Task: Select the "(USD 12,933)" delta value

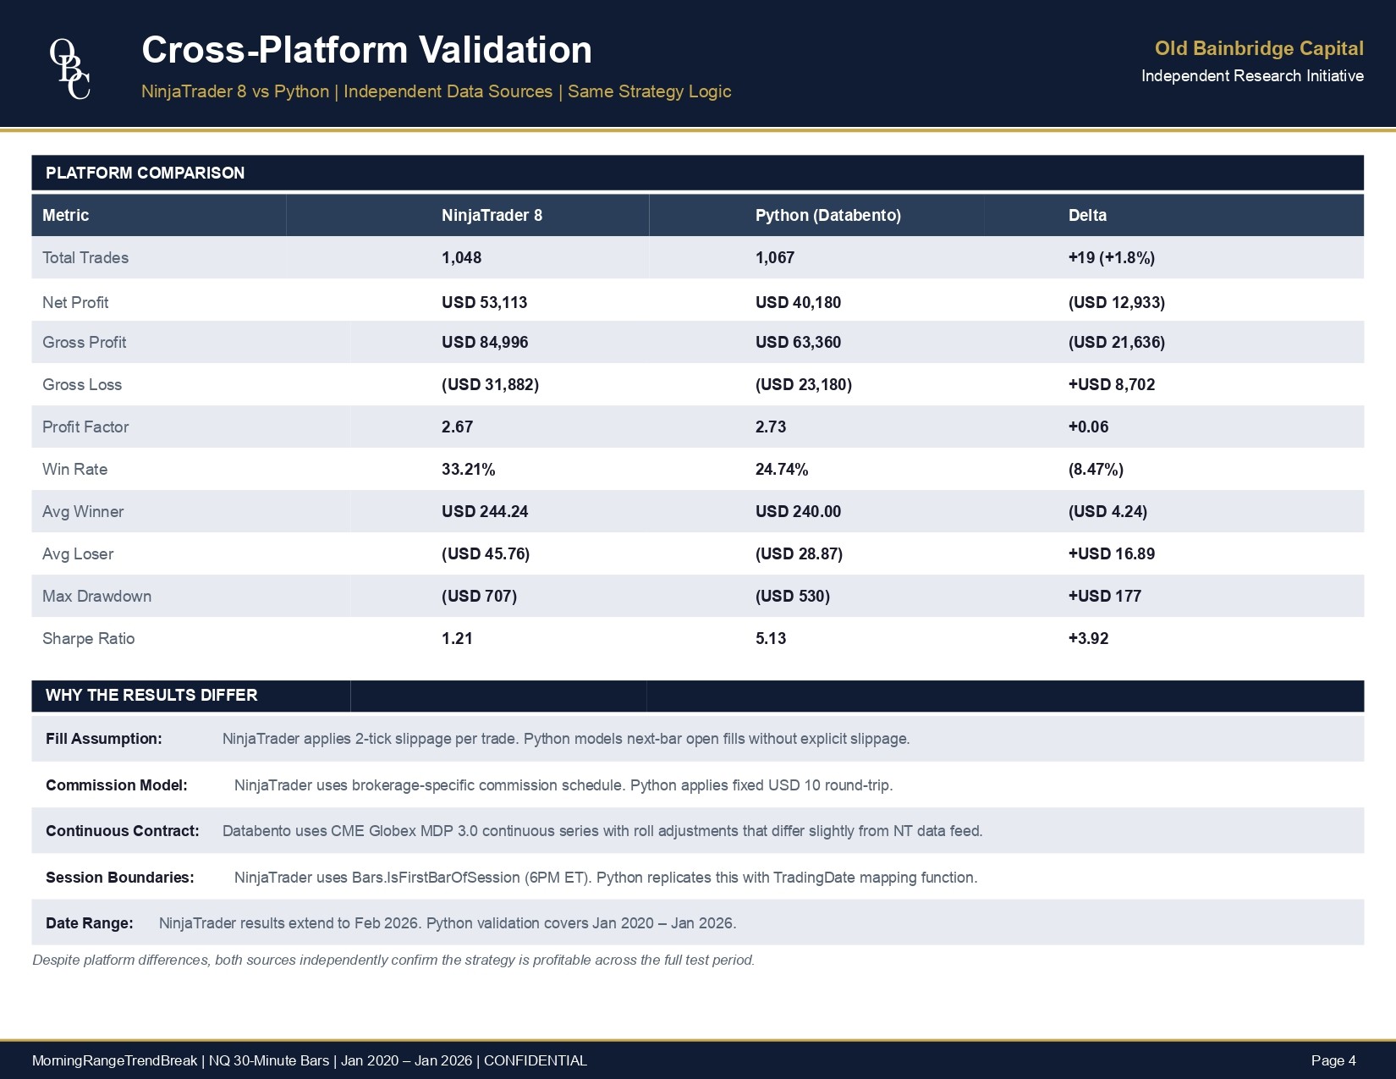Action: click(x=1117, y=302)
